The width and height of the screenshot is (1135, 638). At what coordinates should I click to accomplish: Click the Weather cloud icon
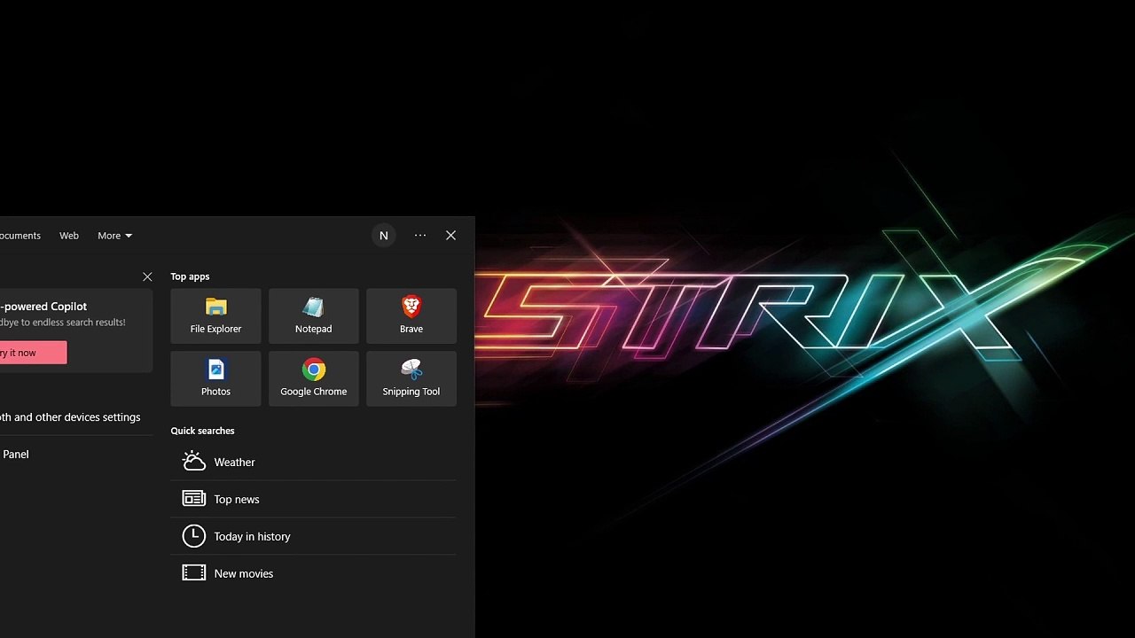coord(193,462)
